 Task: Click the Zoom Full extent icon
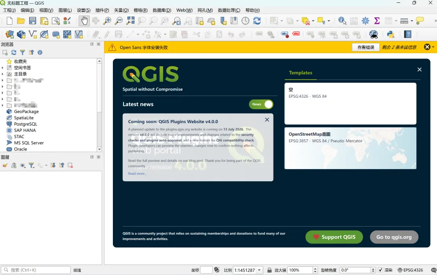(130, 21)
